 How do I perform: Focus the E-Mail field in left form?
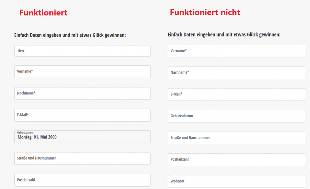(x=82, y=115)
